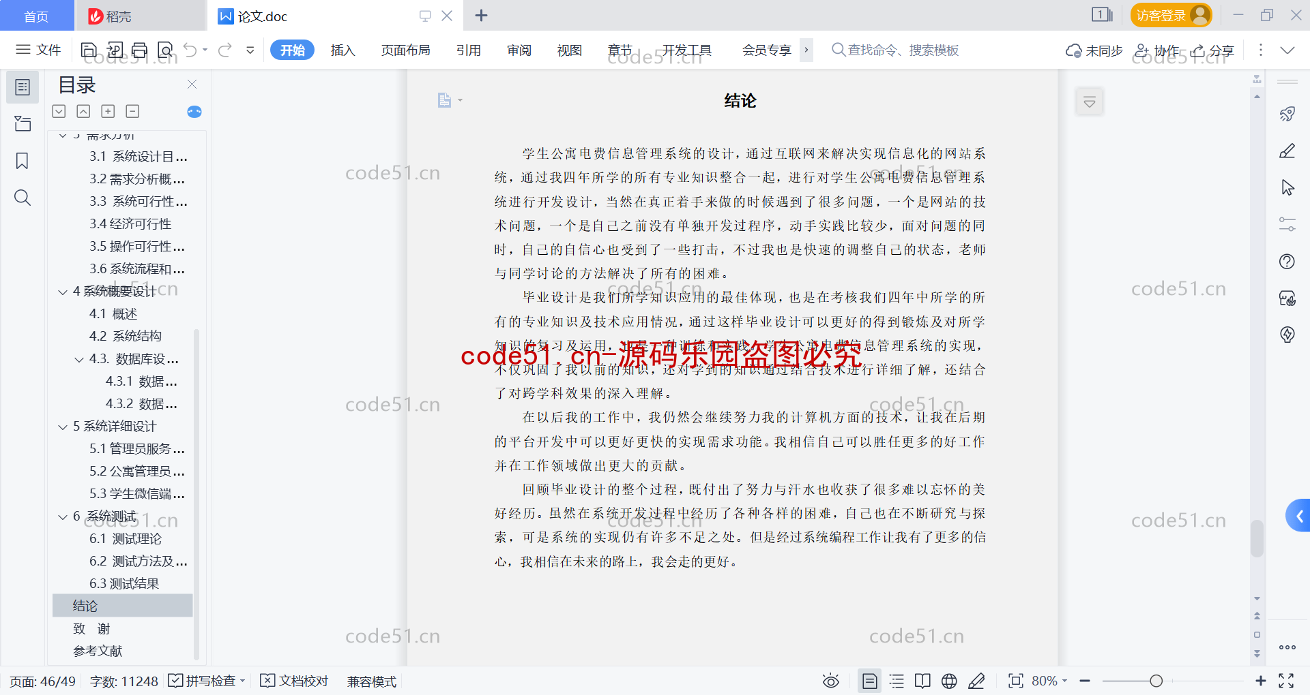Click the rocket icon in right sidebar
The image size is (1310, 695).
[x=1287, y=114]
